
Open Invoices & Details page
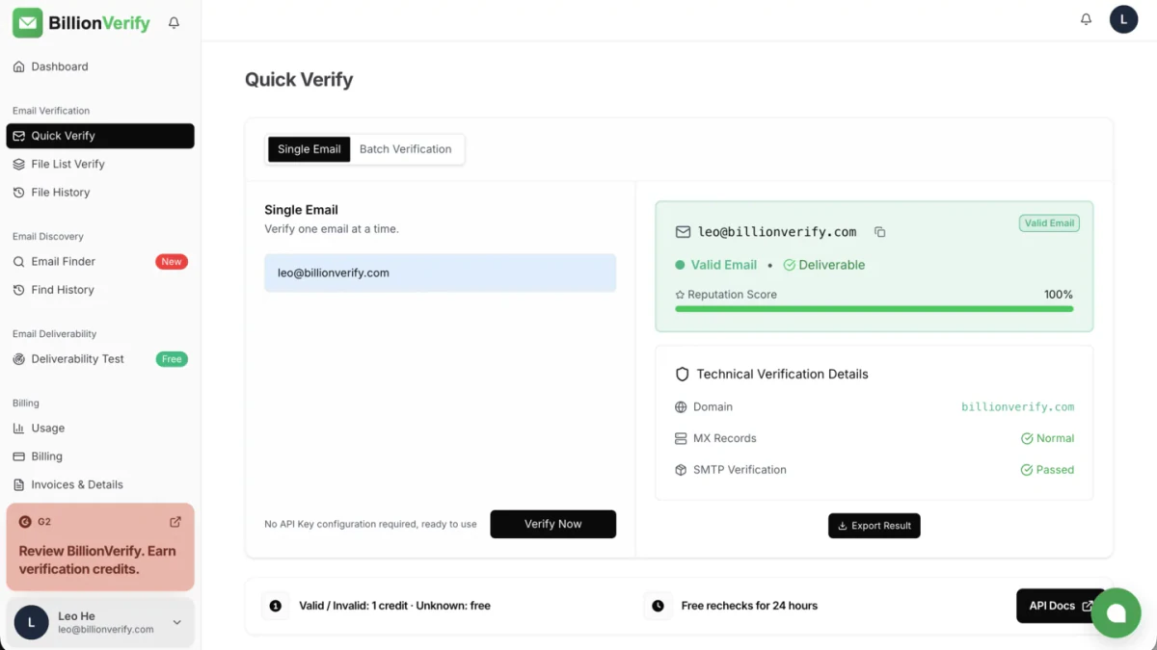point(100,484)
